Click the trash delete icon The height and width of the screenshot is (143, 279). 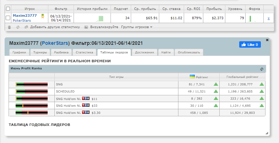[x=10, y=27]
